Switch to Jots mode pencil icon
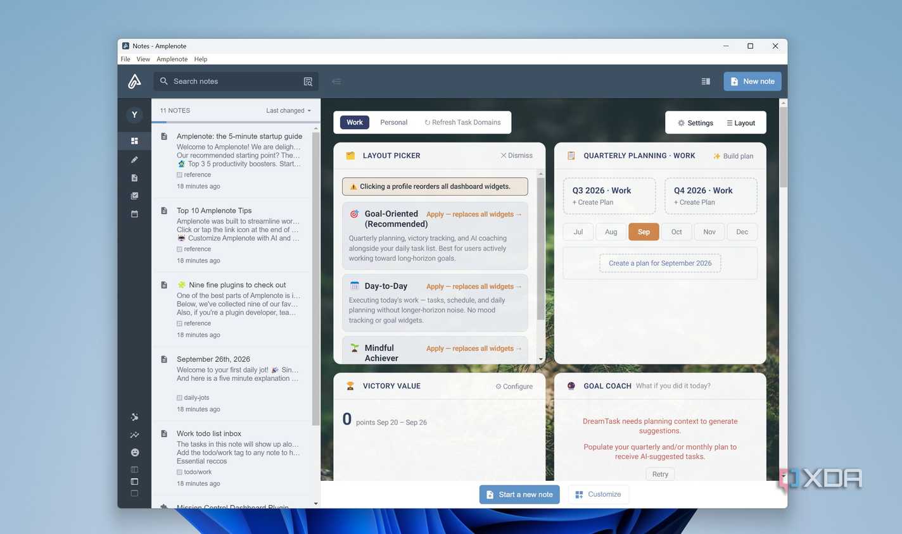The image size is (902, 534). click(x=134, y=159)
